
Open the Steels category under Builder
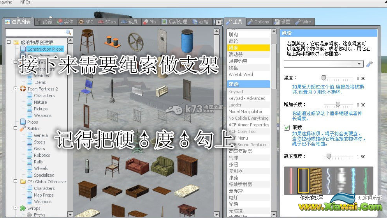point(39,142)
